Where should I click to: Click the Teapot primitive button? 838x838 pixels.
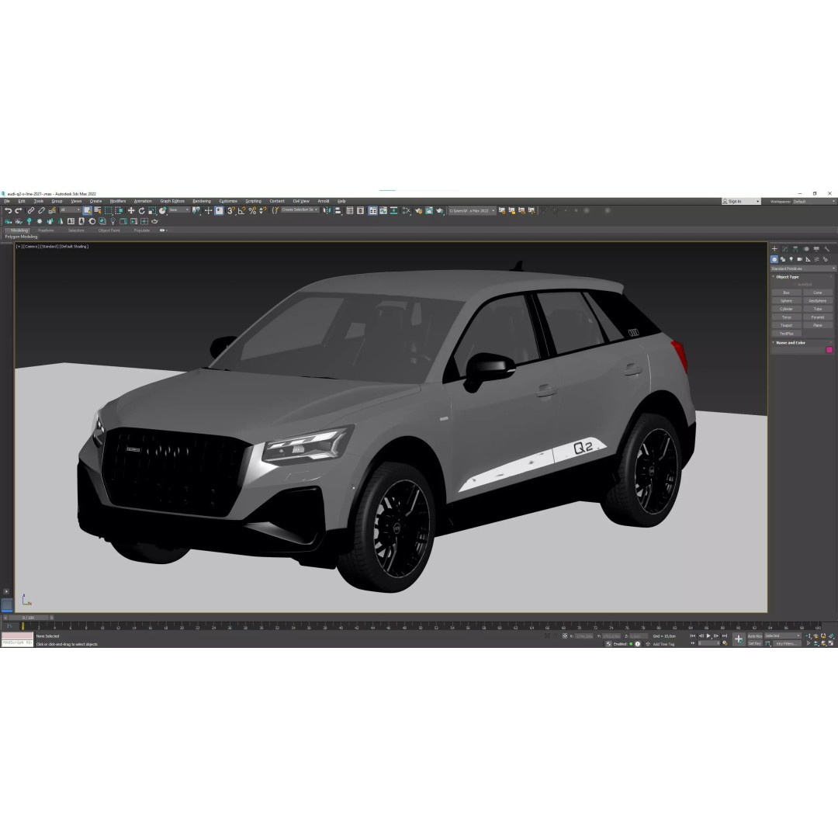click(786, 325)
